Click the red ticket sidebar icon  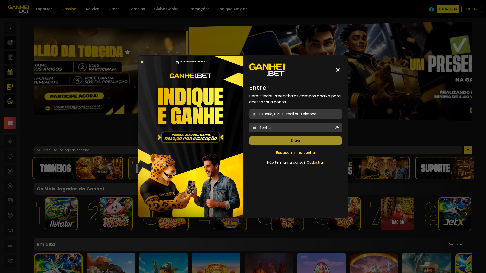[x=10, y=123]
